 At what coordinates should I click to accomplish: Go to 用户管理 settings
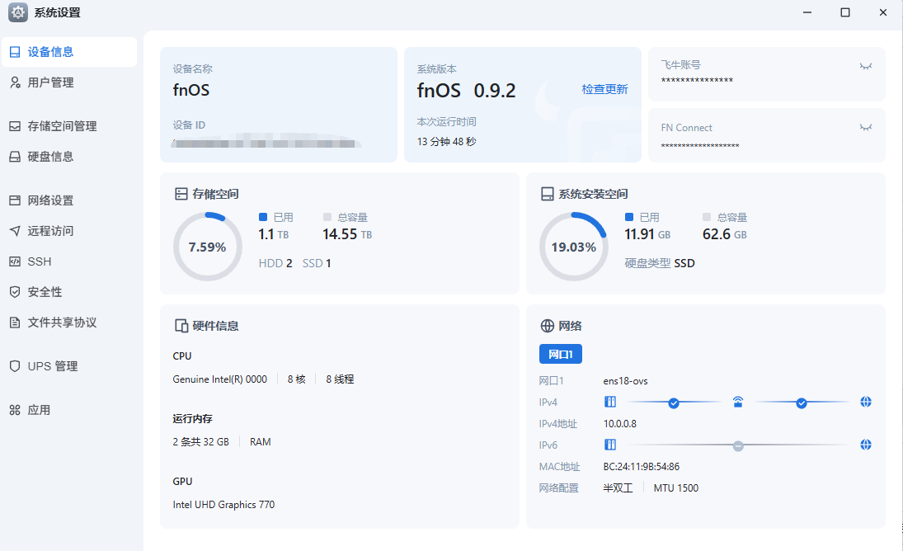coord(69,82)
